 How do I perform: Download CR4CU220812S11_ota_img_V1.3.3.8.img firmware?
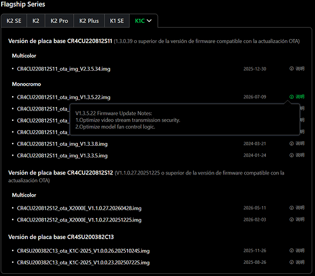click(62, 144)
